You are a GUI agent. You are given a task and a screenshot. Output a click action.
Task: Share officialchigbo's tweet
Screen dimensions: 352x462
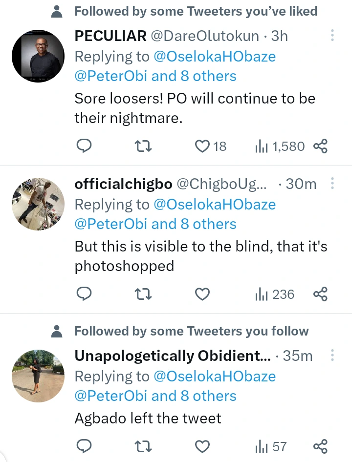tap(320, 294)
